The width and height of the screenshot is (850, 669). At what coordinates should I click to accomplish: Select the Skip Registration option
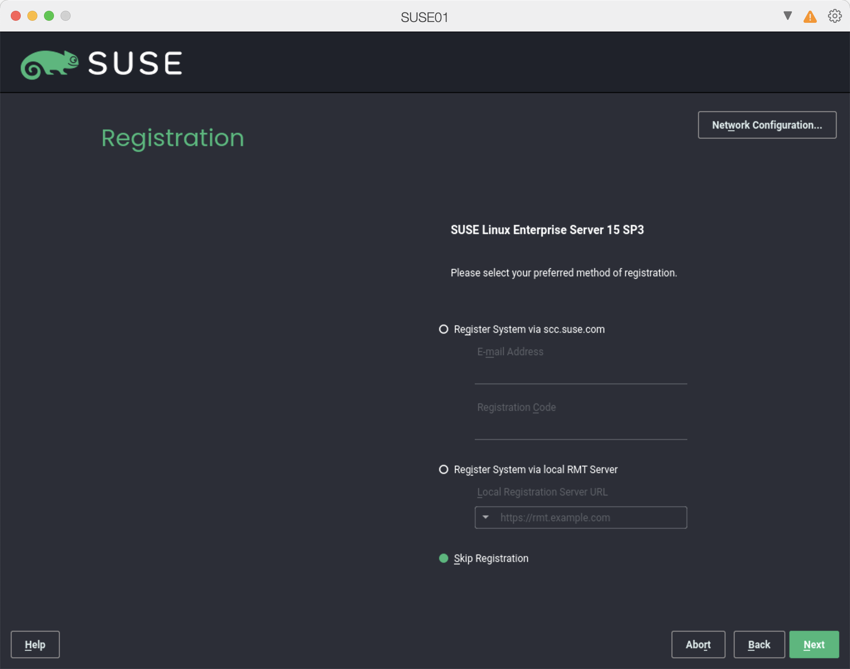click(x=444, y=558)
